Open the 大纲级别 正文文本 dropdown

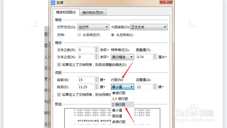149,27
